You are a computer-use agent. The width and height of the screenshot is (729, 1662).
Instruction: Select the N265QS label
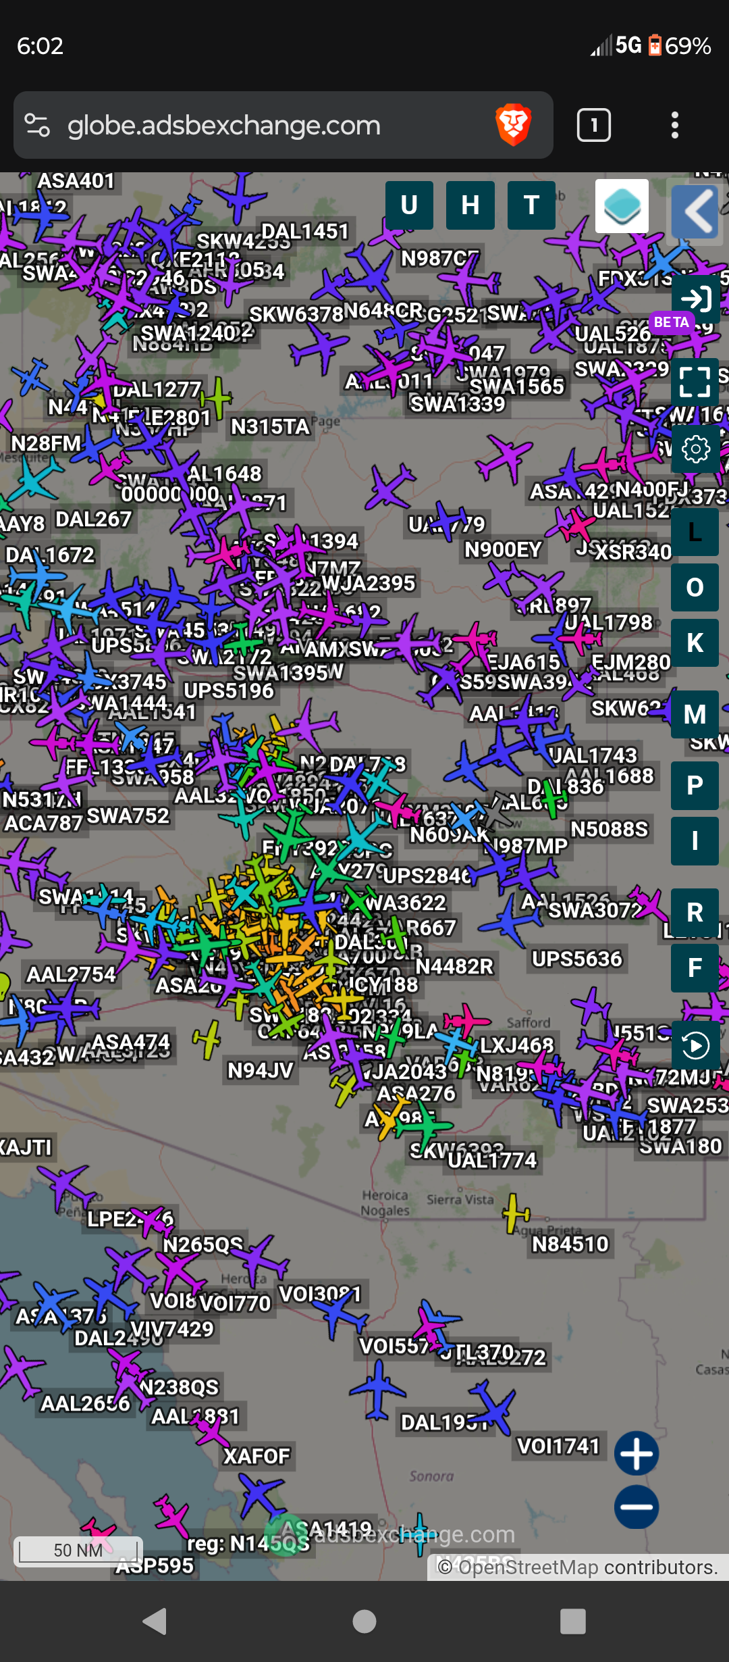point(202,1244)
